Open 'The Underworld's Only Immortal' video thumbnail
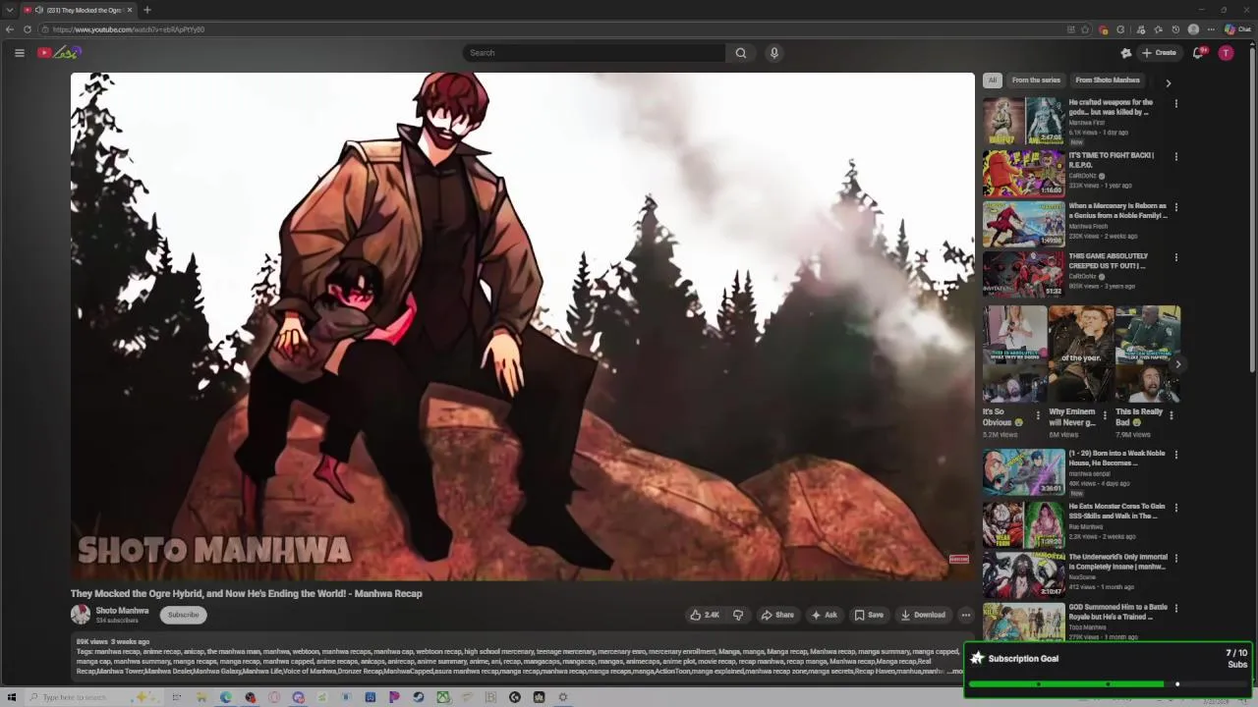This screenshot has width=1258, height=707. (1023, 574)
